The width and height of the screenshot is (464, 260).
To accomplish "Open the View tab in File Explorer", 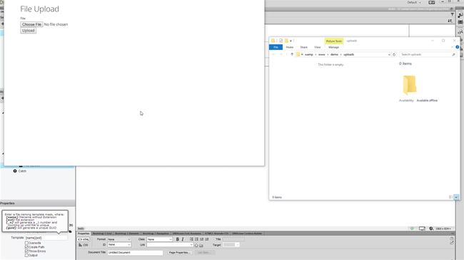I will (x=317, y=47).
